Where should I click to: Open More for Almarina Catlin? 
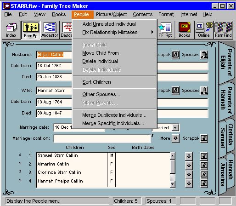pos(189,166)
